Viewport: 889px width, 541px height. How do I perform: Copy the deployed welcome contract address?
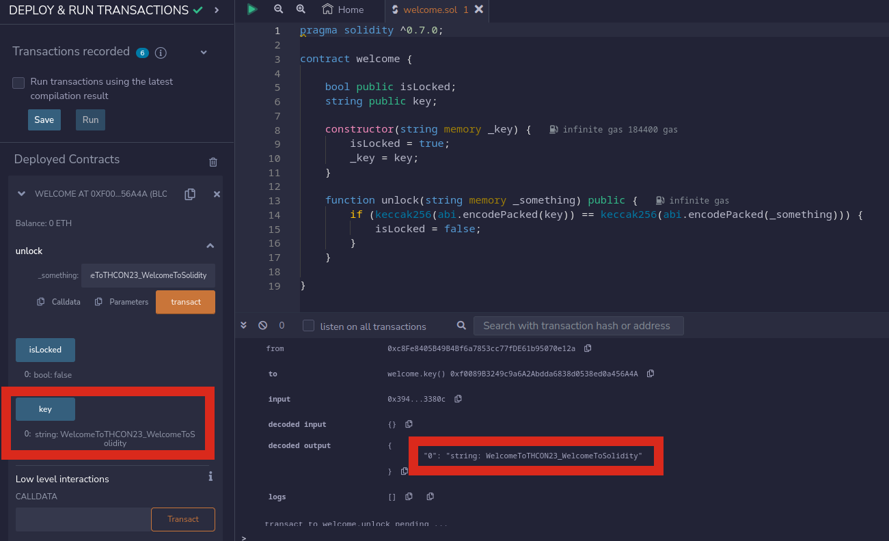tap(190, 194)
